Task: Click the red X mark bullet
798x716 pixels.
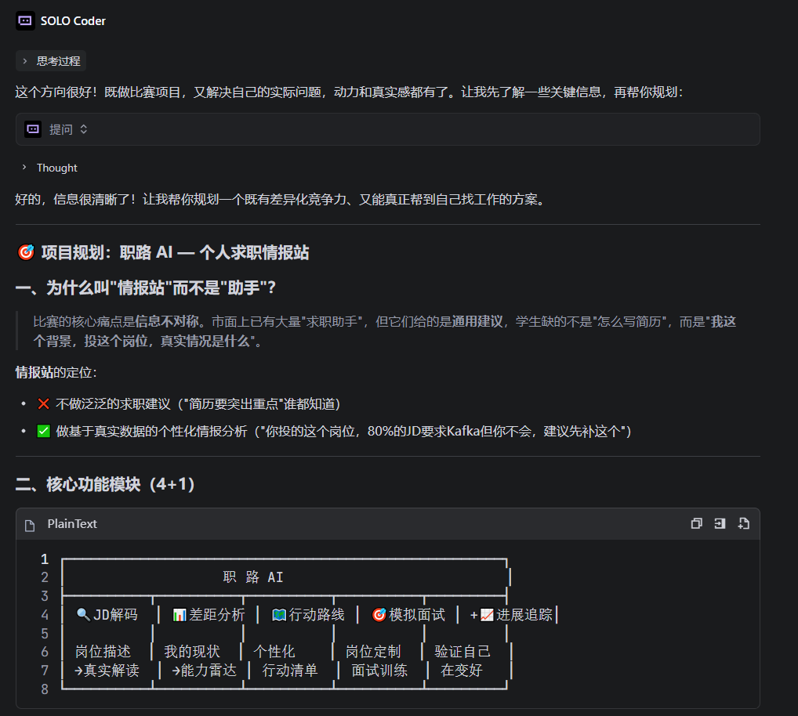Action: tap(43, 404)
